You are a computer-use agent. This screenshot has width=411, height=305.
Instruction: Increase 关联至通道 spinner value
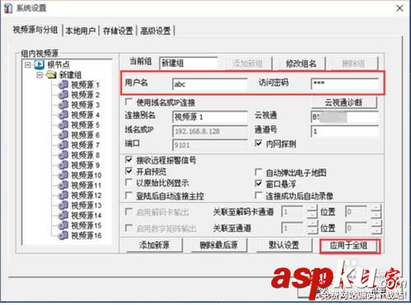tap(312, 224)
